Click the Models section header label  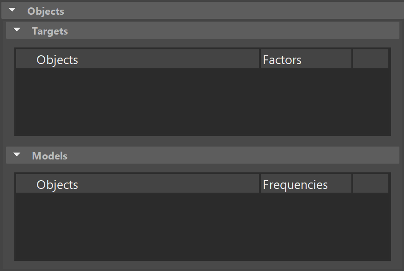pos(50,156)
